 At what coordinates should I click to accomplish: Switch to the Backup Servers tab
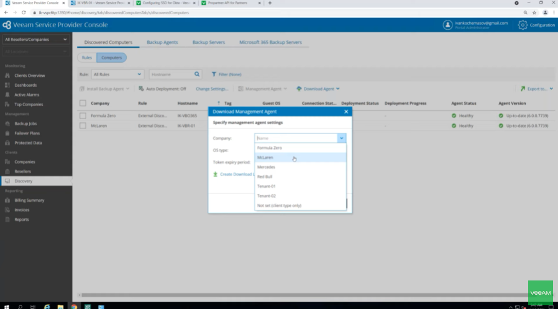209,42
